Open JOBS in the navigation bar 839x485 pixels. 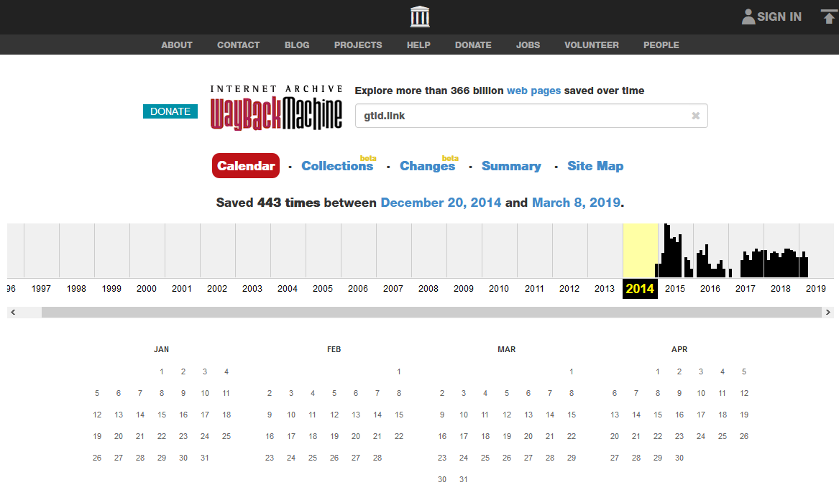(x=528, y=45)
